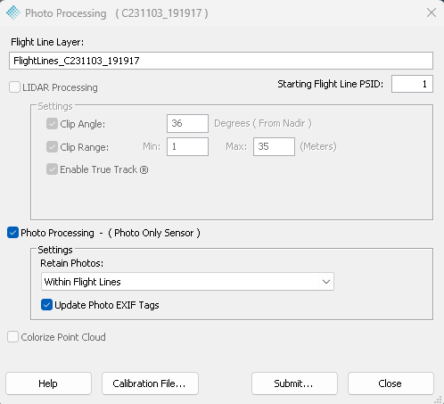Toggle the Clip Angle checkbox
Viewport: 444px width, 404px height.
[x=52, y=124]
